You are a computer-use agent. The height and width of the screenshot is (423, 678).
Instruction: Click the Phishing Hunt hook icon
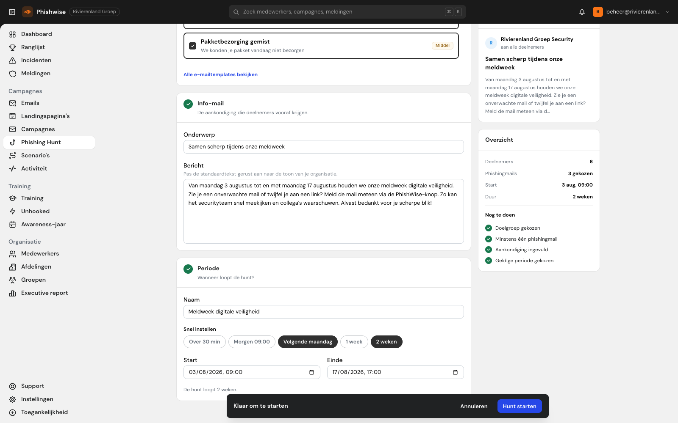pos(13,143)
